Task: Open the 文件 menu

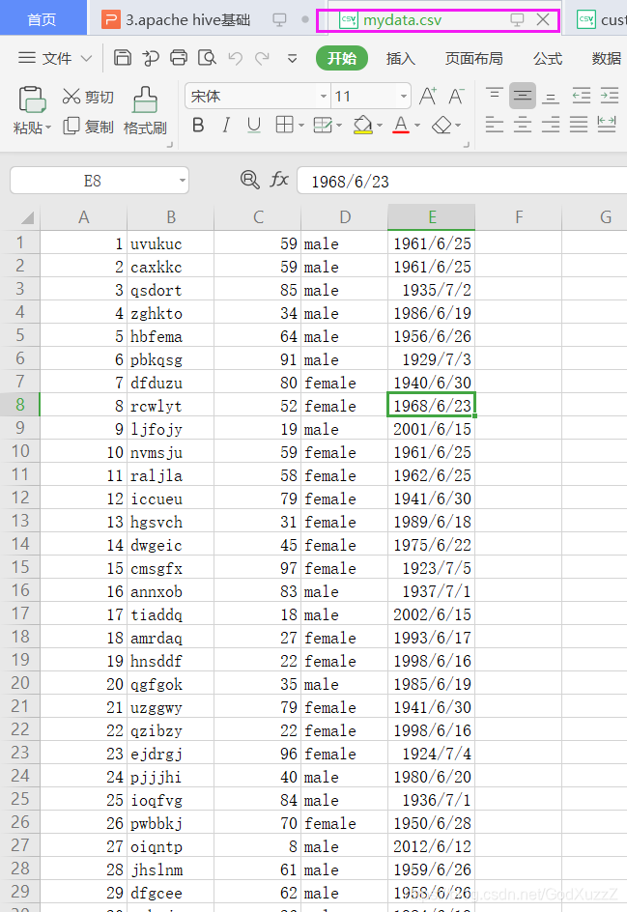Action: coord(55,58)
